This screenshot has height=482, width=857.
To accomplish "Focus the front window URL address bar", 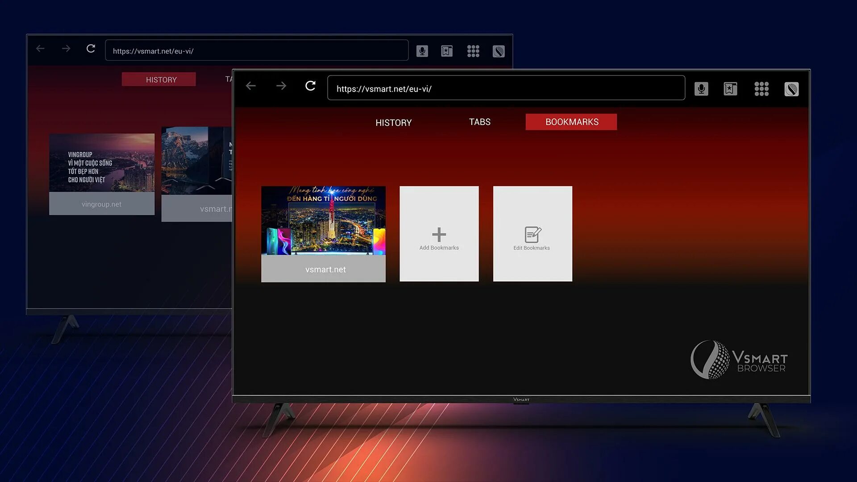I will [x=506, y=88].
